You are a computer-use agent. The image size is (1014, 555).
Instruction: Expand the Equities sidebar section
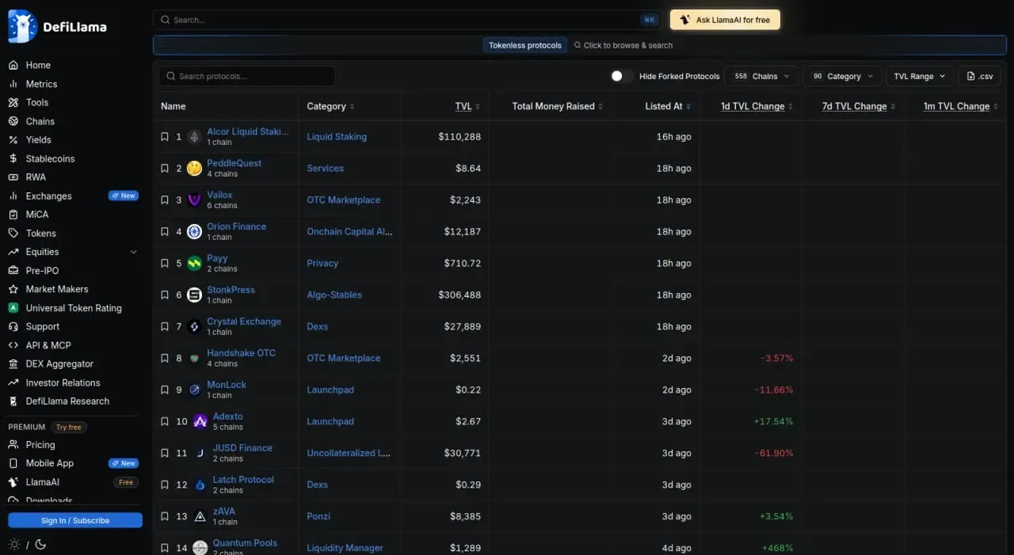click(x=134, y=252)
